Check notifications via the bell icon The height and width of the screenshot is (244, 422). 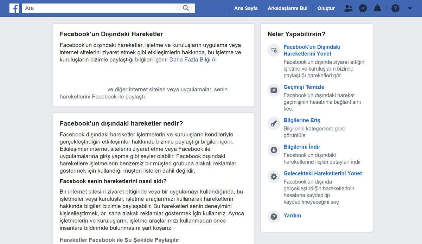click(x=377, y=8)
